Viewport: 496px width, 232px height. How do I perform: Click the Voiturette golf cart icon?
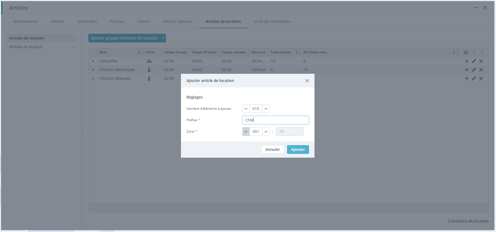[149, 61]
